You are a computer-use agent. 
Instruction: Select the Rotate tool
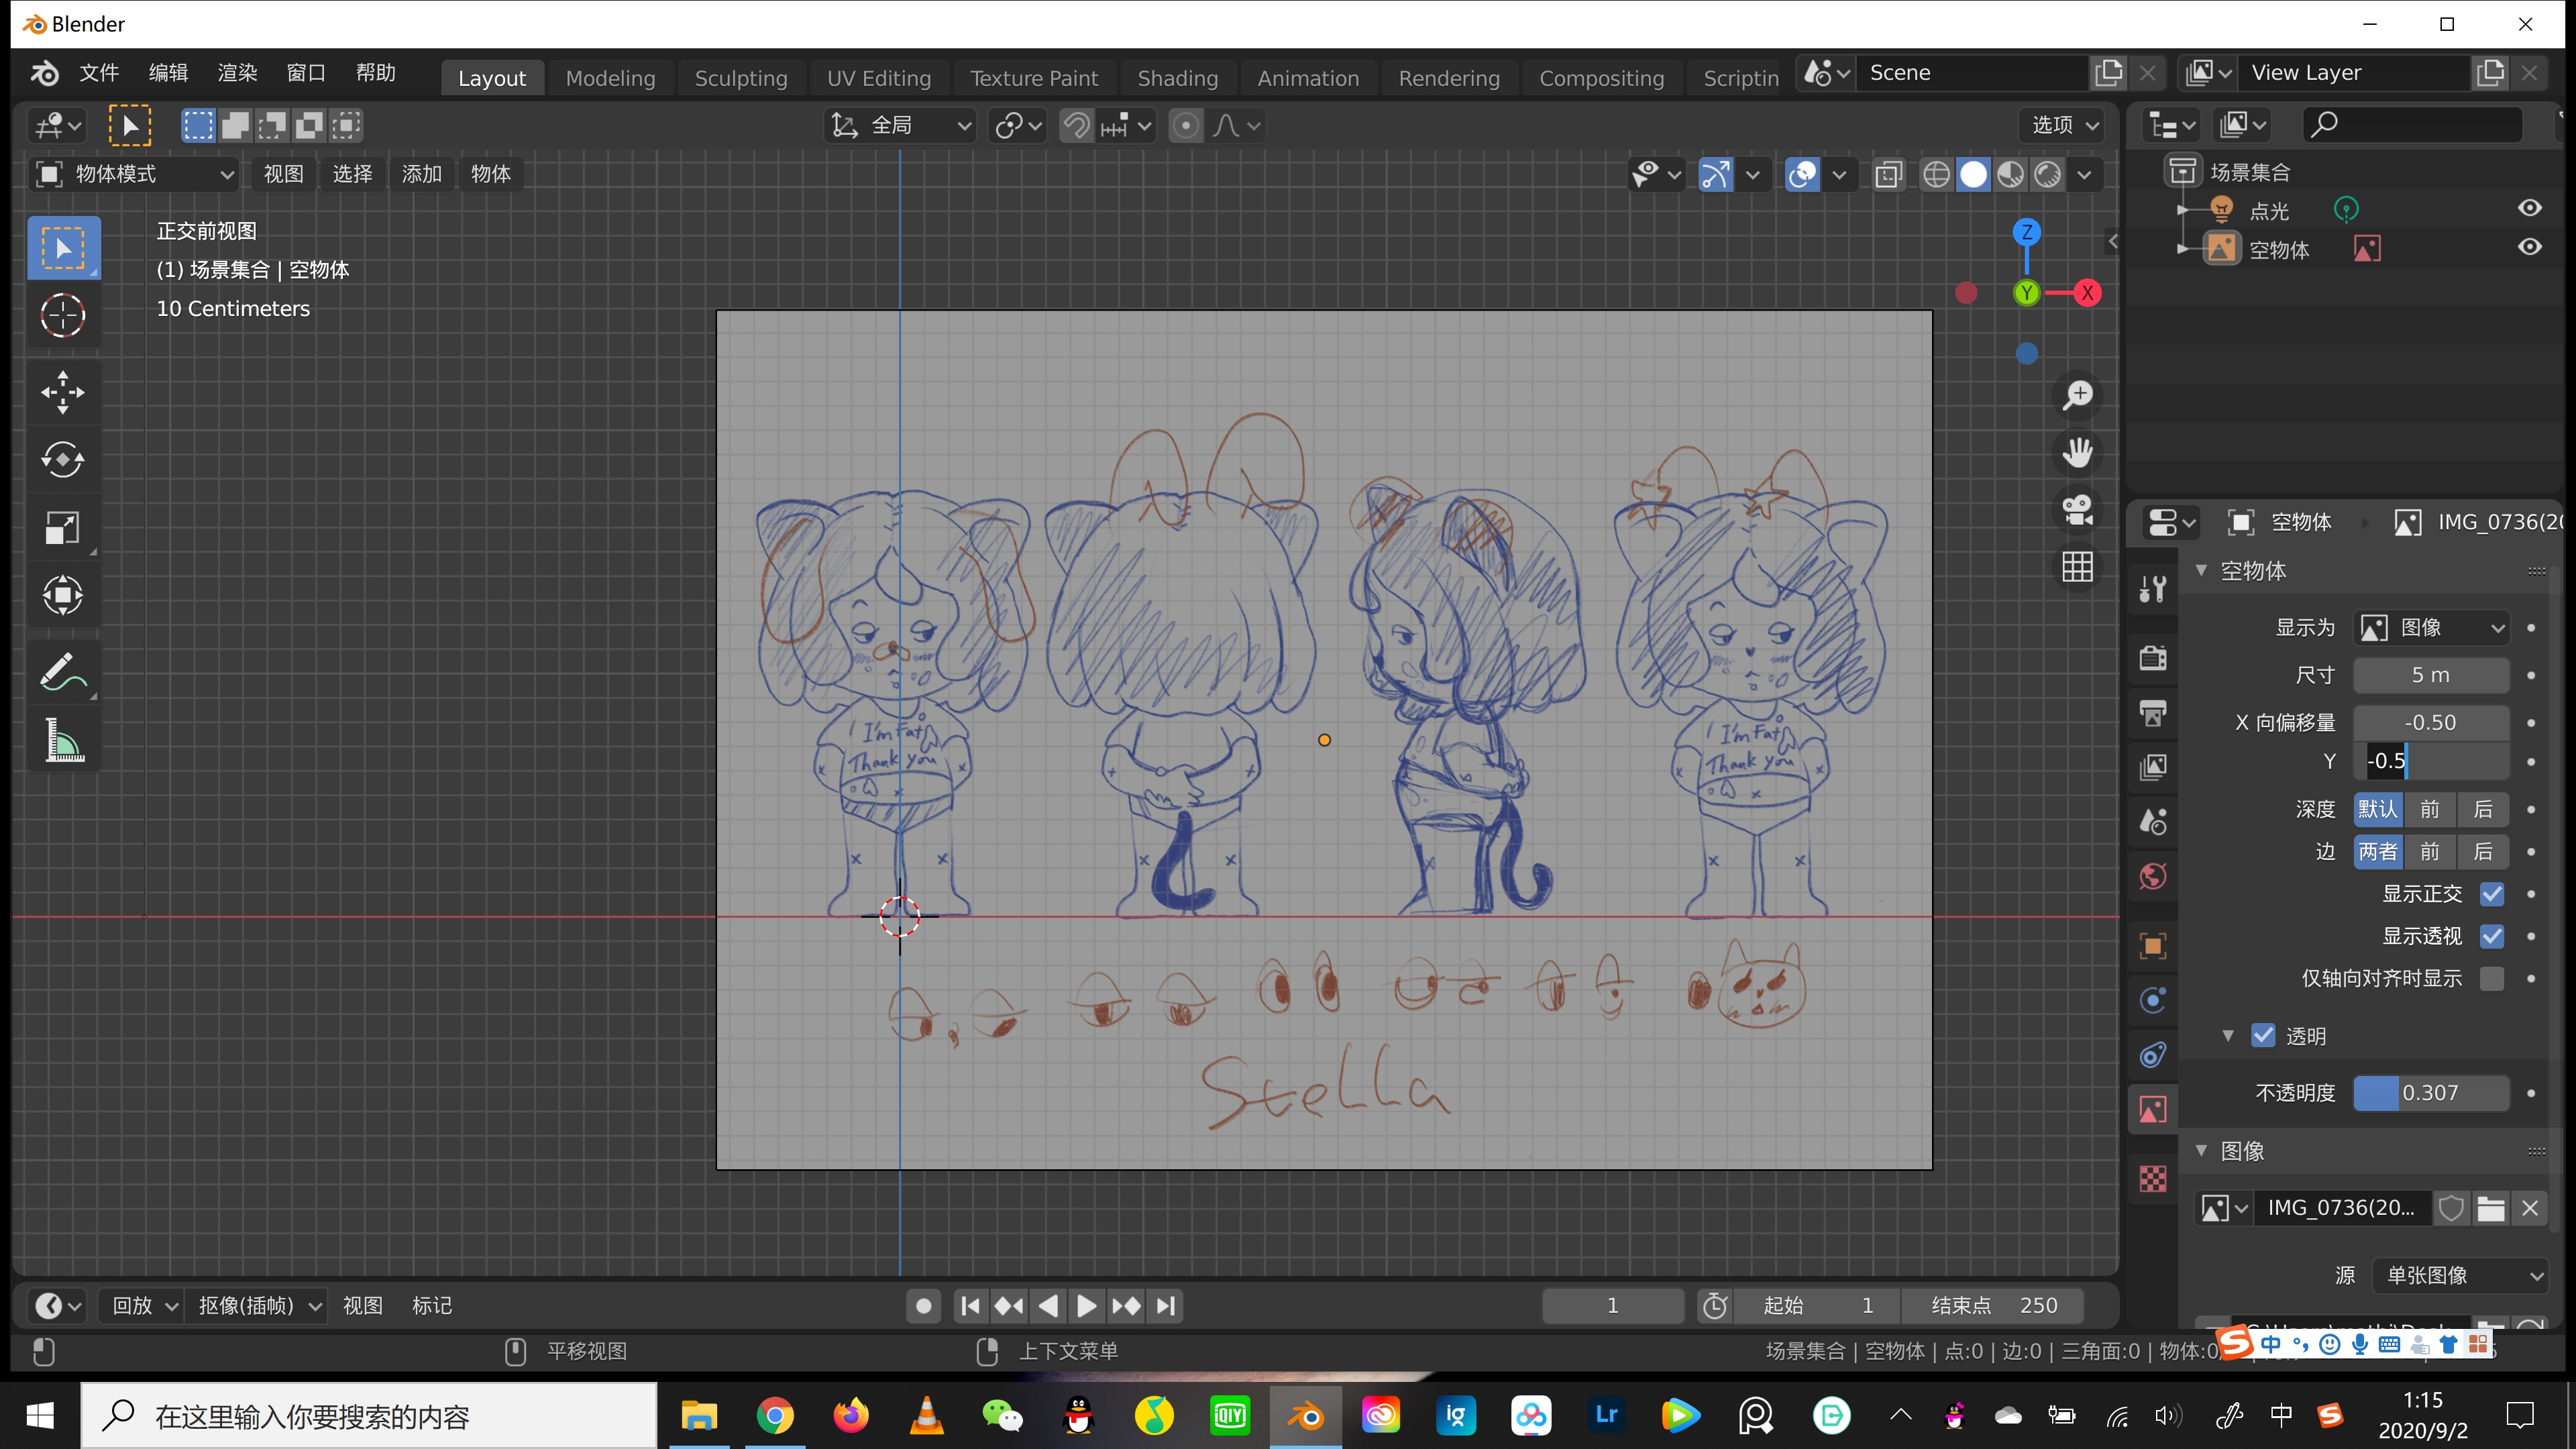click(x=62, y=460)
